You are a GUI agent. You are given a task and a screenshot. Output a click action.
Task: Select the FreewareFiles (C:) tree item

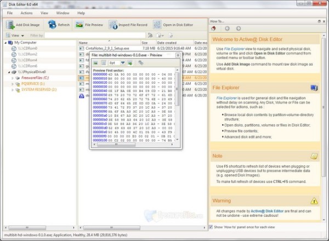coord(35,78)
